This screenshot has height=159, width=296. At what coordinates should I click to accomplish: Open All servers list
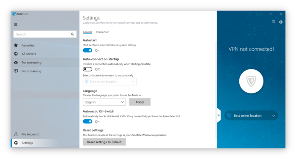point(45,54)
